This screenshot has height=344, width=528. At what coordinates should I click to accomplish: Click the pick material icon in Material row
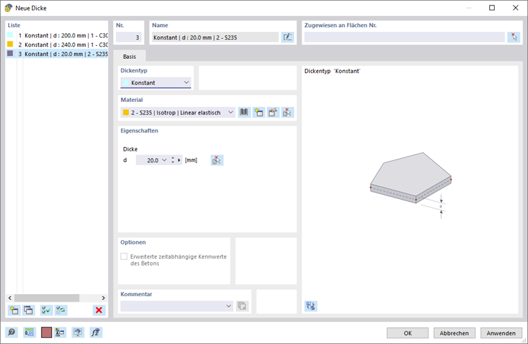(288, 112)
